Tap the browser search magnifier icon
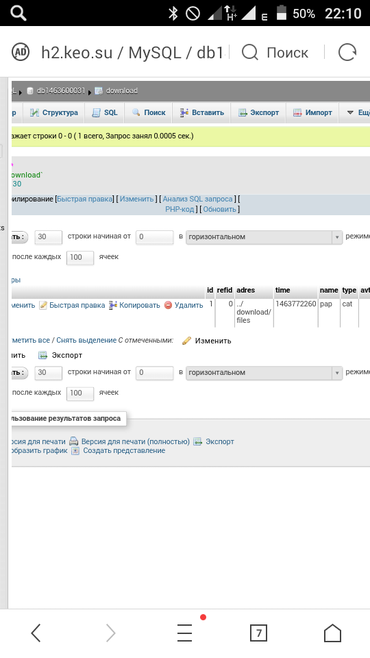370x658 pixels. pos(250,53)
